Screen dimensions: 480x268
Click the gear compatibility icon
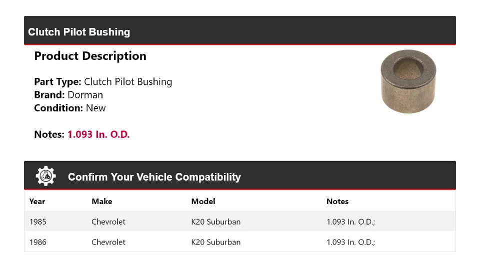point(45,176)
